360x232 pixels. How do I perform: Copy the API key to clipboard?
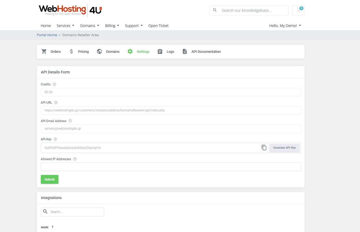pos(264,148)
